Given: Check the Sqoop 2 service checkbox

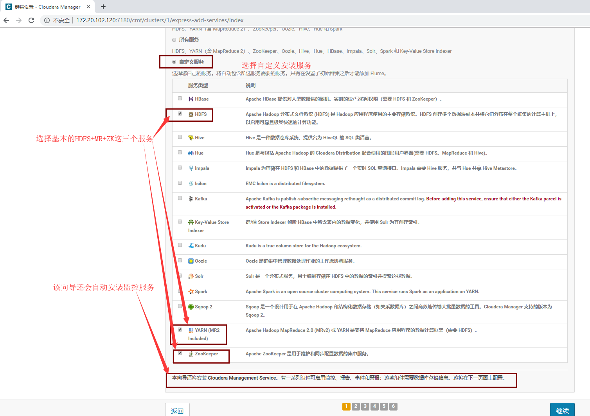Looking at the screenshot, I should 180,306.
